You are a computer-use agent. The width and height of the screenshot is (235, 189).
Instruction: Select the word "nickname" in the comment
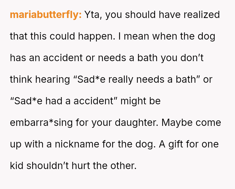pos(77,144)
